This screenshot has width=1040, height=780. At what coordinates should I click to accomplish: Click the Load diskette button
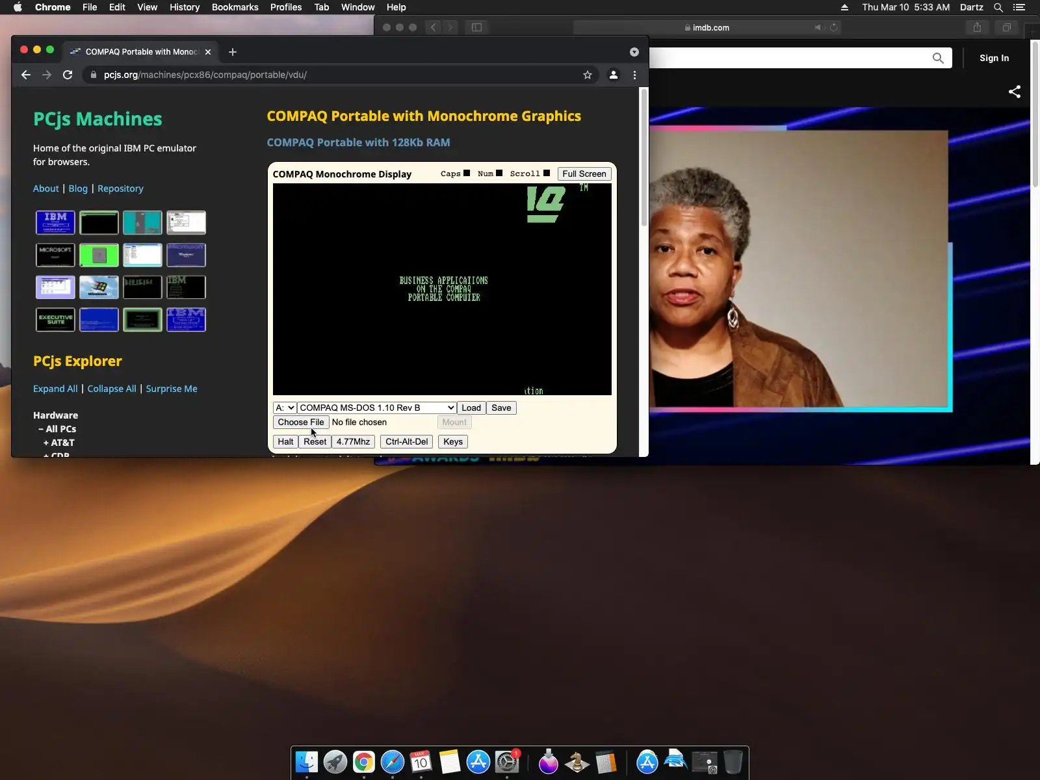(471, 408)
